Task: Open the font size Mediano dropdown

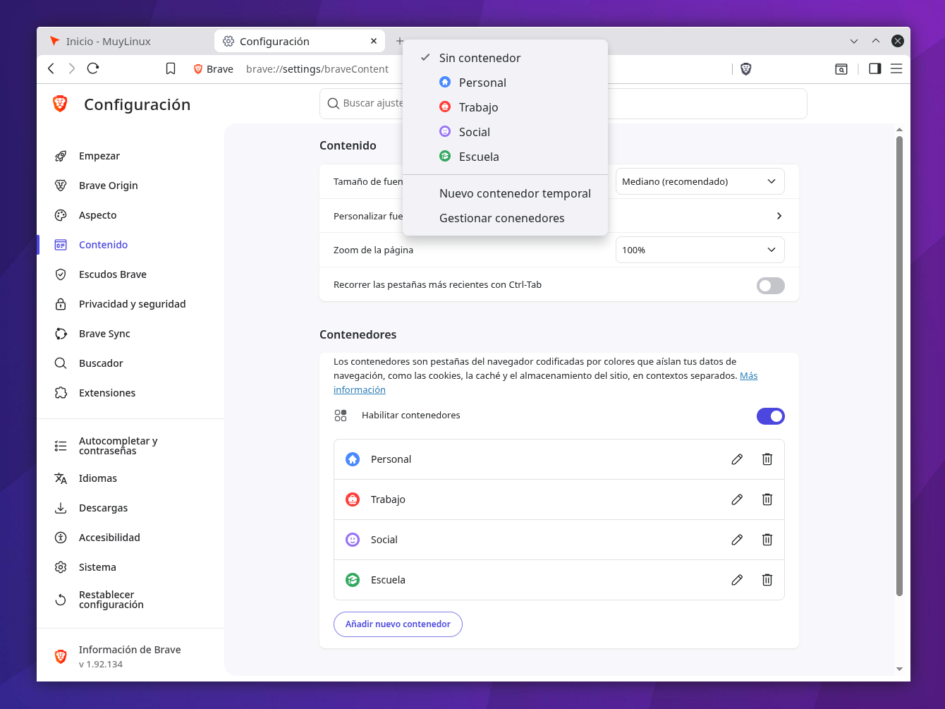Action: point(700,181)
